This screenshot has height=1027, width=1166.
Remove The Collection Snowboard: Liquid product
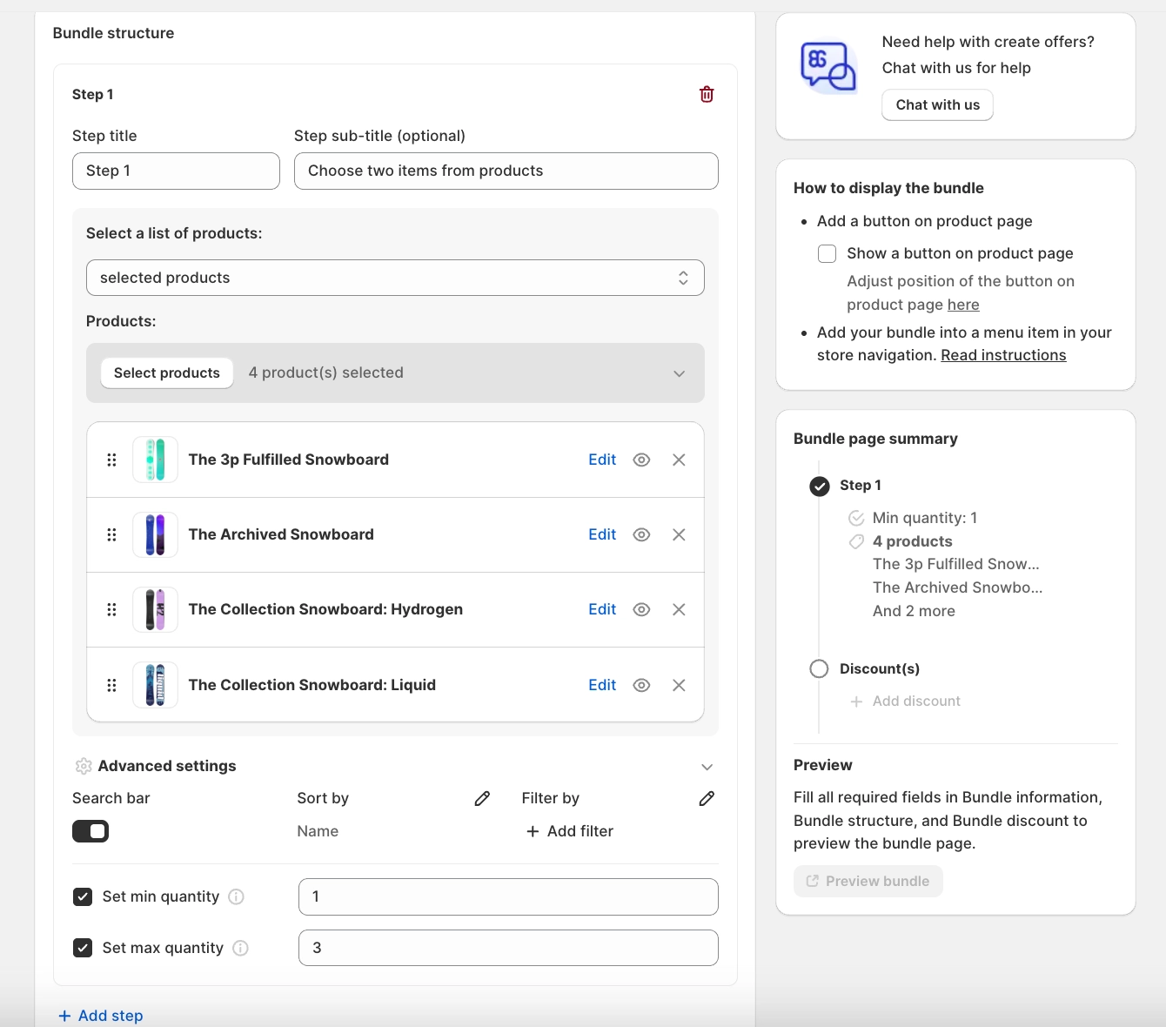point(679,685)
